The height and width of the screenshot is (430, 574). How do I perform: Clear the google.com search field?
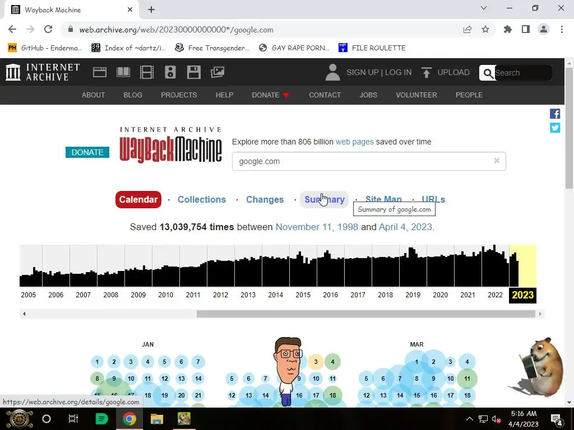[x=497, y=161]
